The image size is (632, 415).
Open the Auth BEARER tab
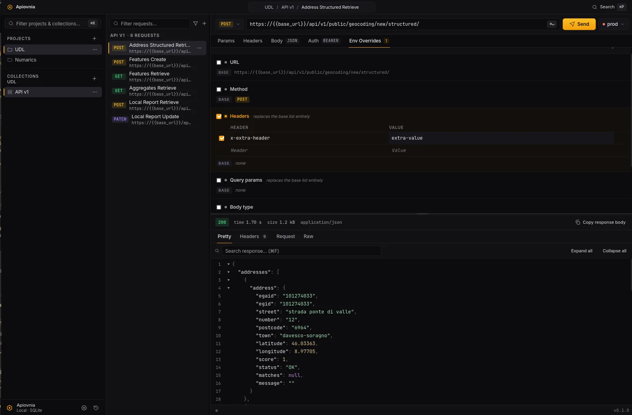[324, 41]
